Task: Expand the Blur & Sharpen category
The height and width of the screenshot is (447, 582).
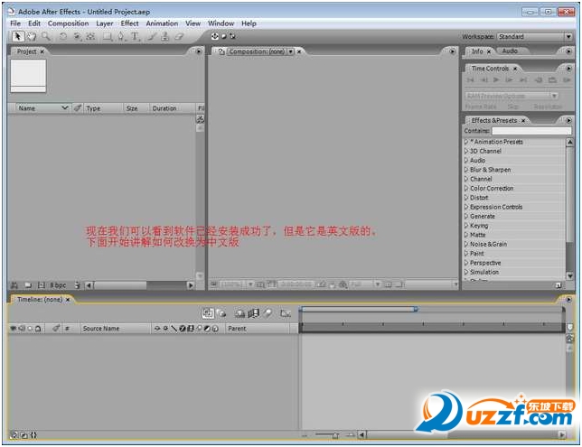Action: pyautogui.click(x=466, y=170)
